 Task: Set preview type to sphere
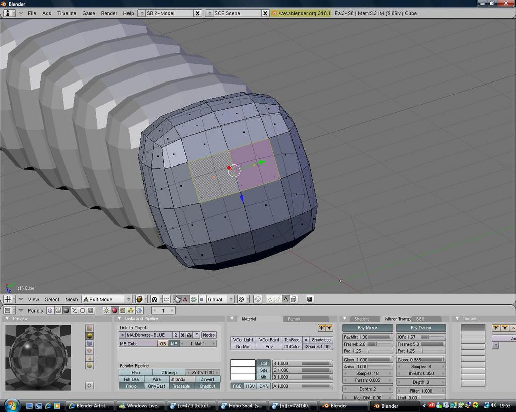[x=89, y=336]
